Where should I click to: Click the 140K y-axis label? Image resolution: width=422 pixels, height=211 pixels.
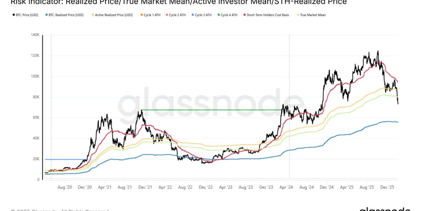pyautogui.click(x=35, y=35)
